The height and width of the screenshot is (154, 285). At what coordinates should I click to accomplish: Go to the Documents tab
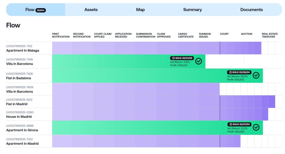point(251,10)
